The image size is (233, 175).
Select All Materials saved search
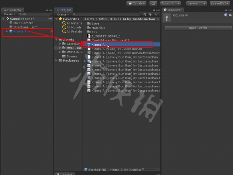coord(72,23)
